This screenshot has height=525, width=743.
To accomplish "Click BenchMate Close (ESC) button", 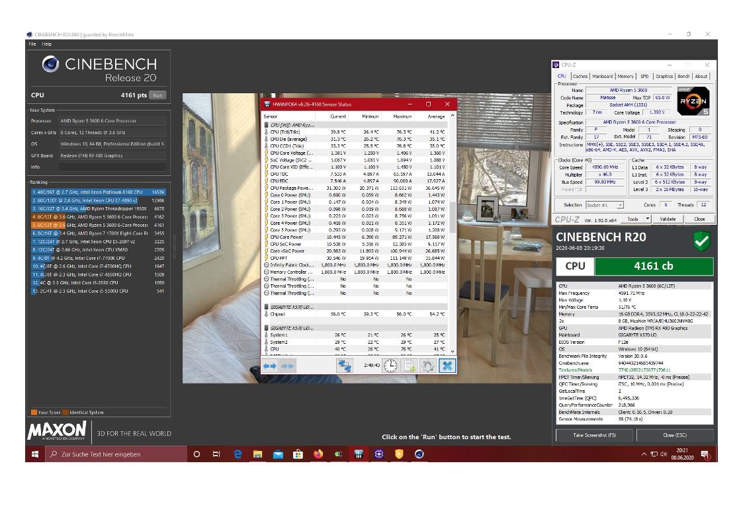I will pyautogui.click(x=675, y=435).
